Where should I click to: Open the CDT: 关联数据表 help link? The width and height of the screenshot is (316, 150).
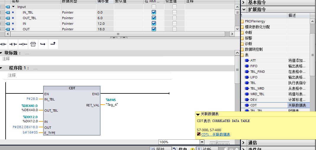pos(215,134)
